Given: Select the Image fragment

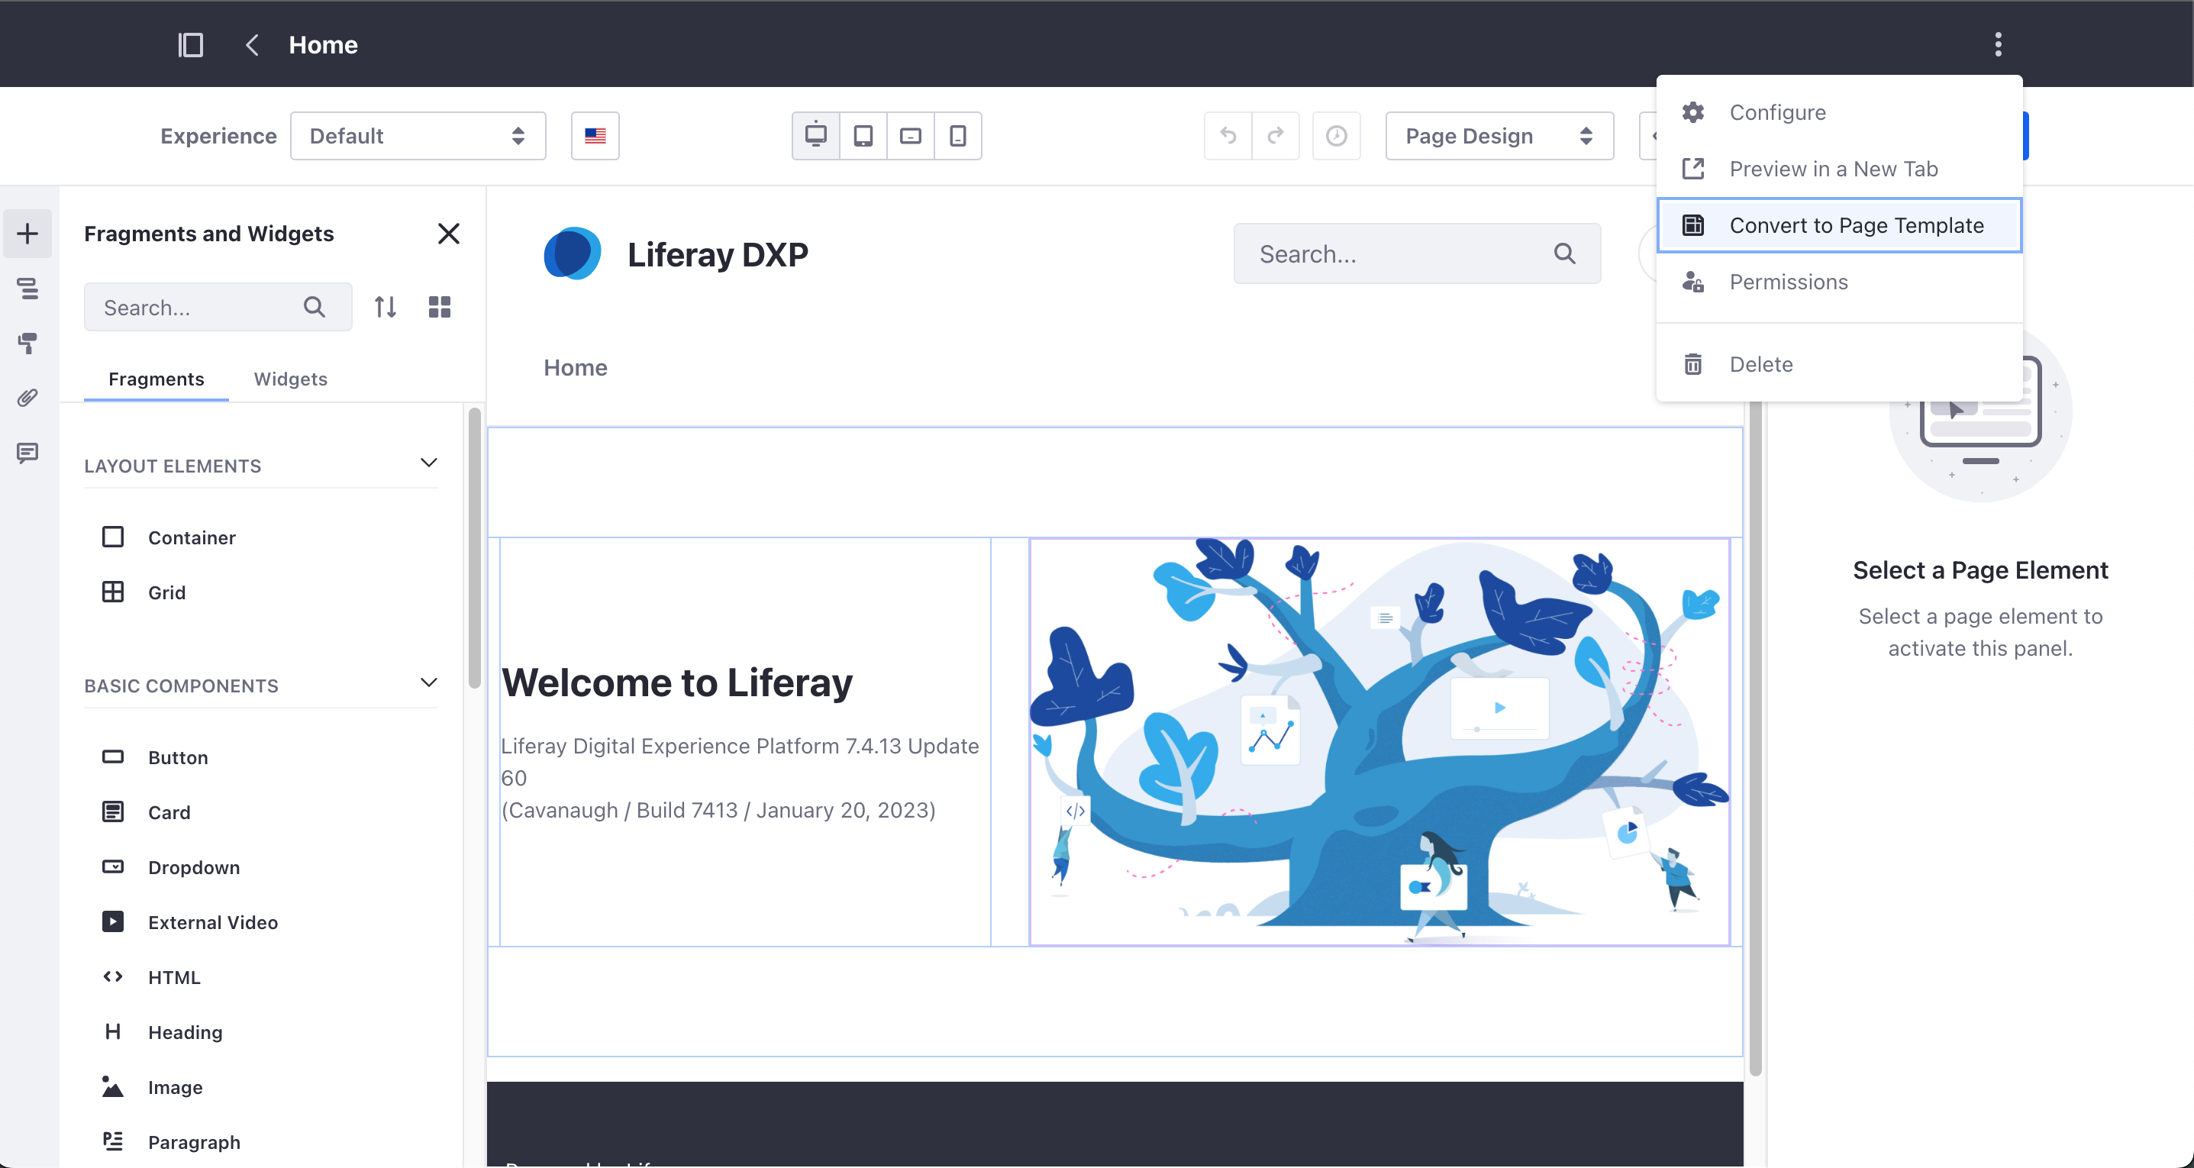Looking at the screenshot, I should [x=260, y=1086].
